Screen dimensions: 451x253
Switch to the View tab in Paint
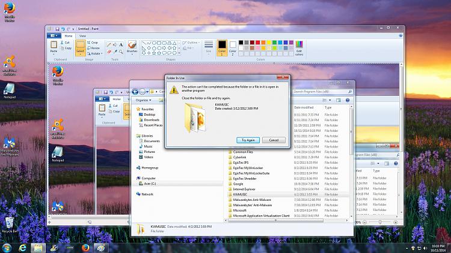[82, 36]
